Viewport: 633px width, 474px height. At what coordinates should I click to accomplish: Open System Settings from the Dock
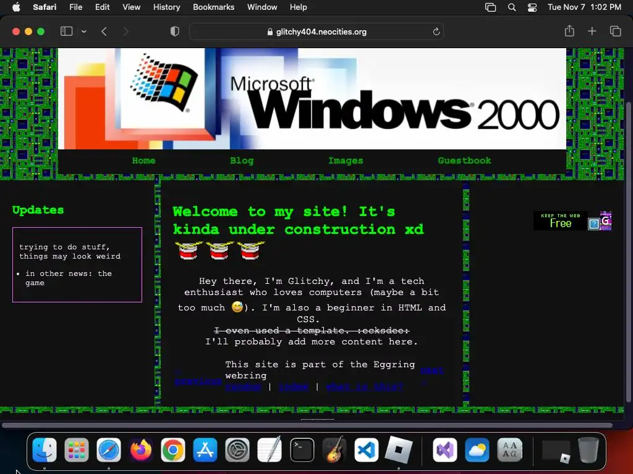237,450
